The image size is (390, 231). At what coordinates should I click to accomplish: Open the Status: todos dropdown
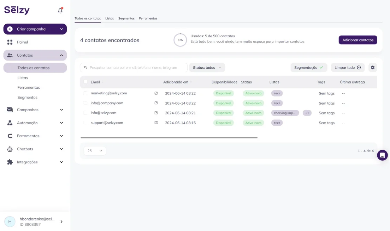[207, 68]
